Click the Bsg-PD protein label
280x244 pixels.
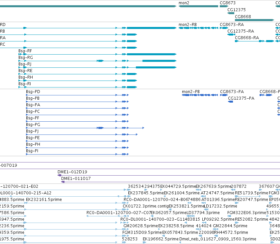[33, 92]
